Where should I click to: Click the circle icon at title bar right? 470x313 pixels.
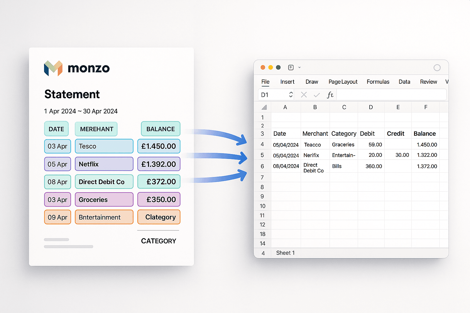point(437,68)
